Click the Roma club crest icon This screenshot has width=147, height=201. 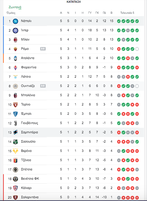tap(15, 49)
